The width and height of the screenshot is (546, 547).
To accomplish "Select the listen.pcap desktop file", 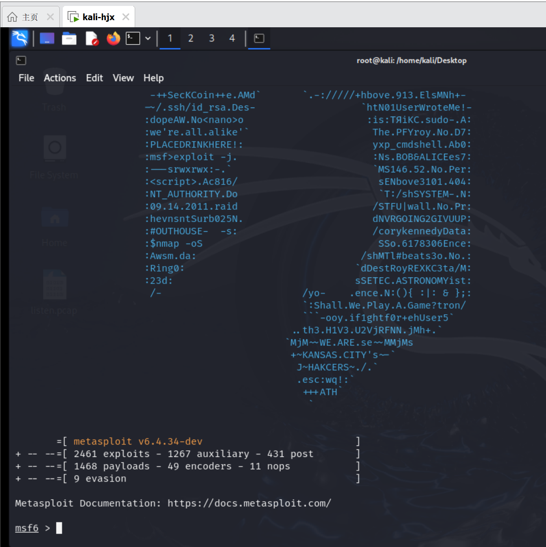I will coord(54,292).
